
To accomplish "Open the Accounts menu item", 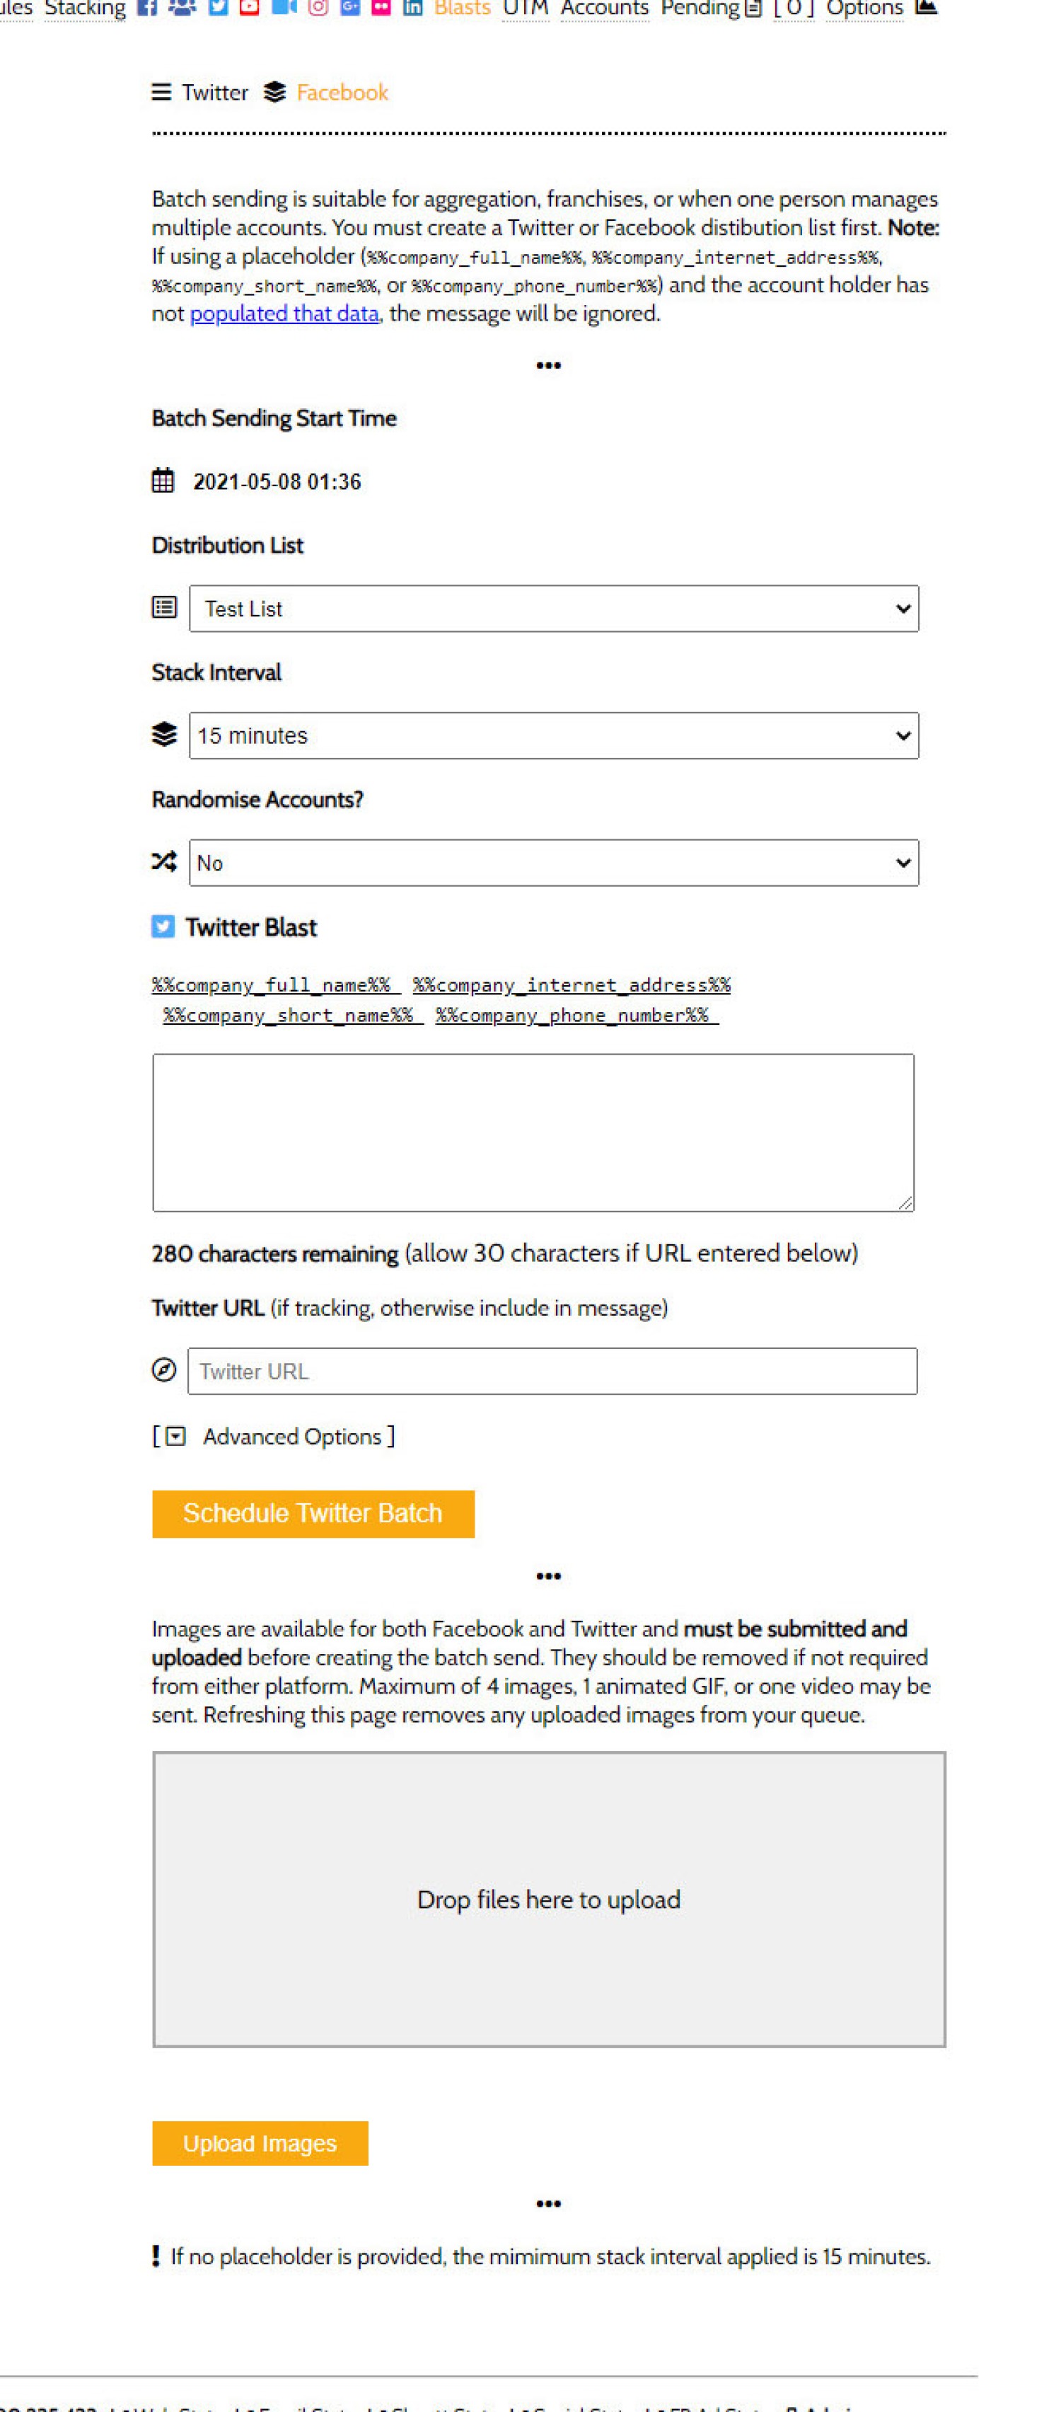I will coord(603,8).
